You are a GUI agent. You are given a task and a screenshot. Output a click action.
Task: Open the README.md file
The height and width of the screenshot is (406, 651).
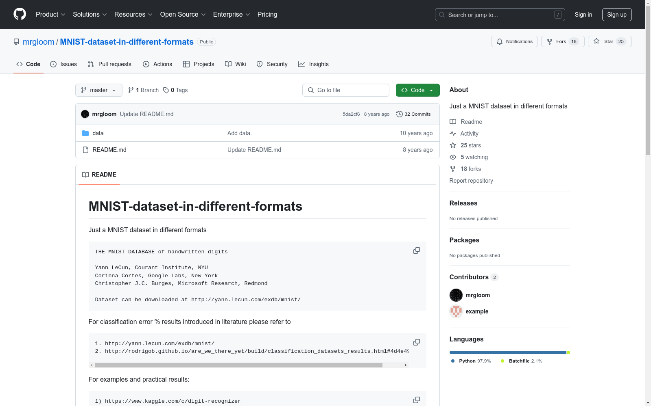[x=109, y=150]
